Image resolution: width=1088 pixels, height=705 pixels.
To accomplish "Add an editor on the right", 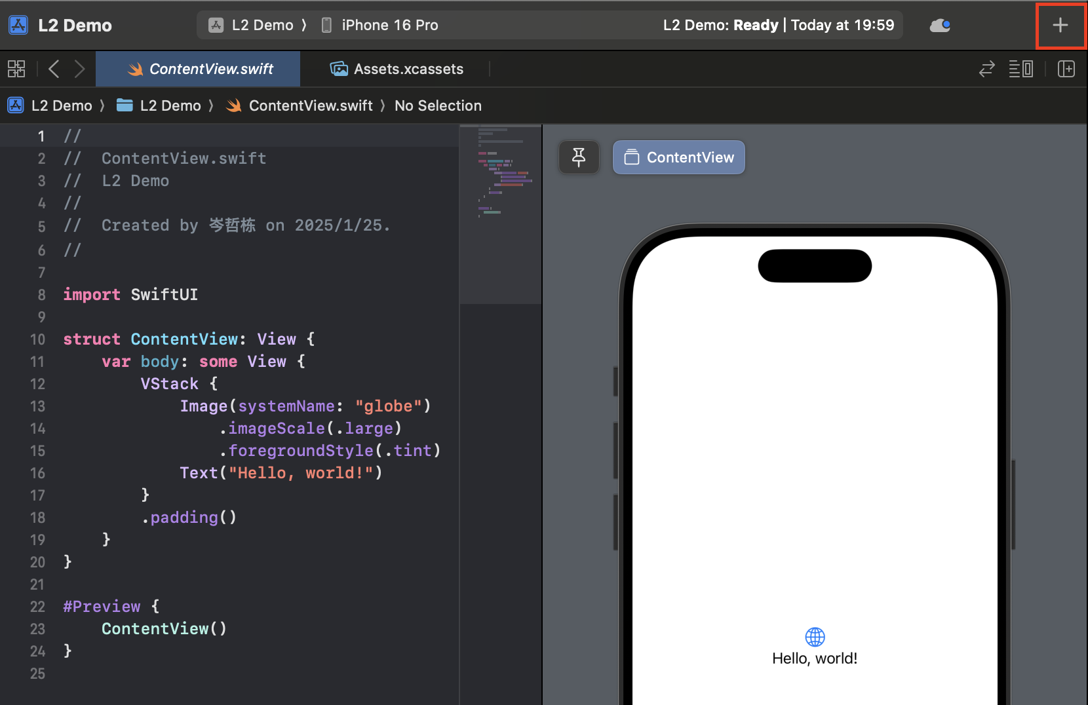I will [x=1066, y=69].
